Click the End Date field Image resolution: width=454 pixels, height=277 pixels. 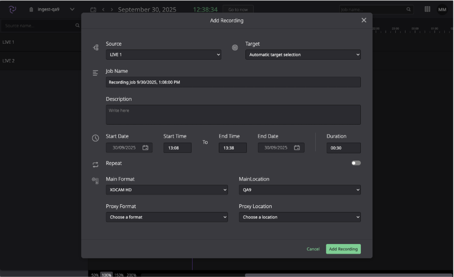click(281, 147)
